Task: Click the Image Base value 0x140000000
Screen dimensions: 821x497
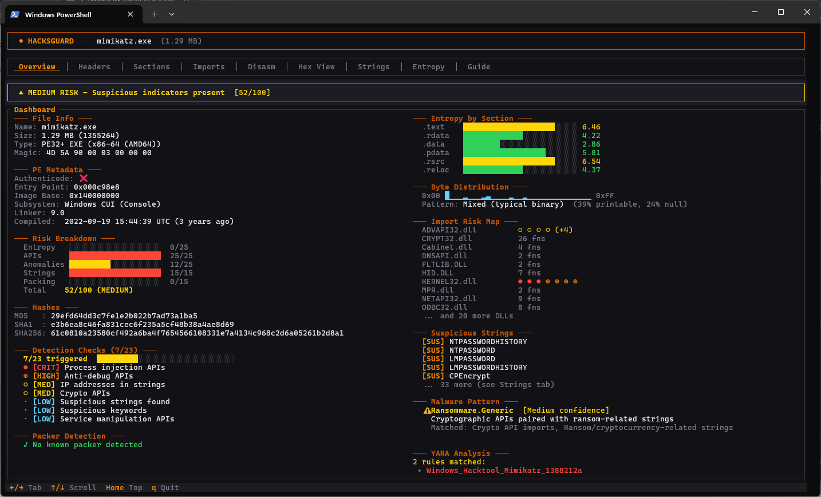Action: (94, 196)
